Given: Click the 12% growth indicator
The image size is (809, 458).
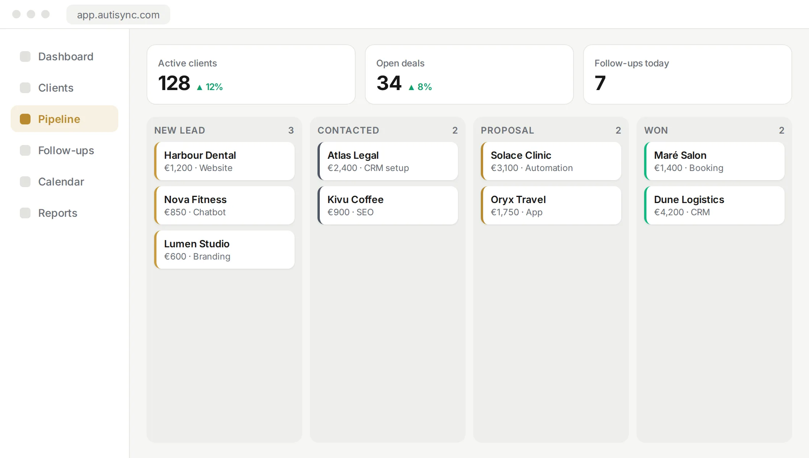Looking at the screenshot, I should (210, 87).
